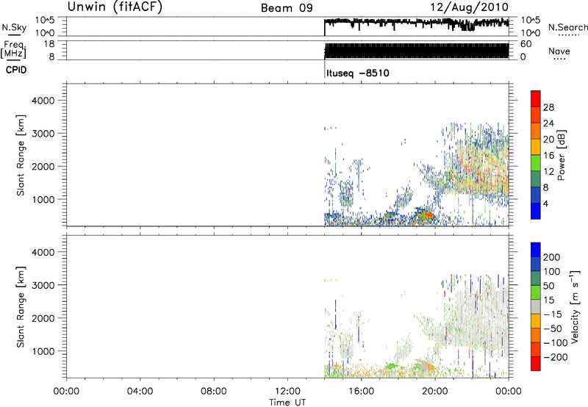Click the black frequency band in the Freq panel
588x407 pixels.
[417, 51]
